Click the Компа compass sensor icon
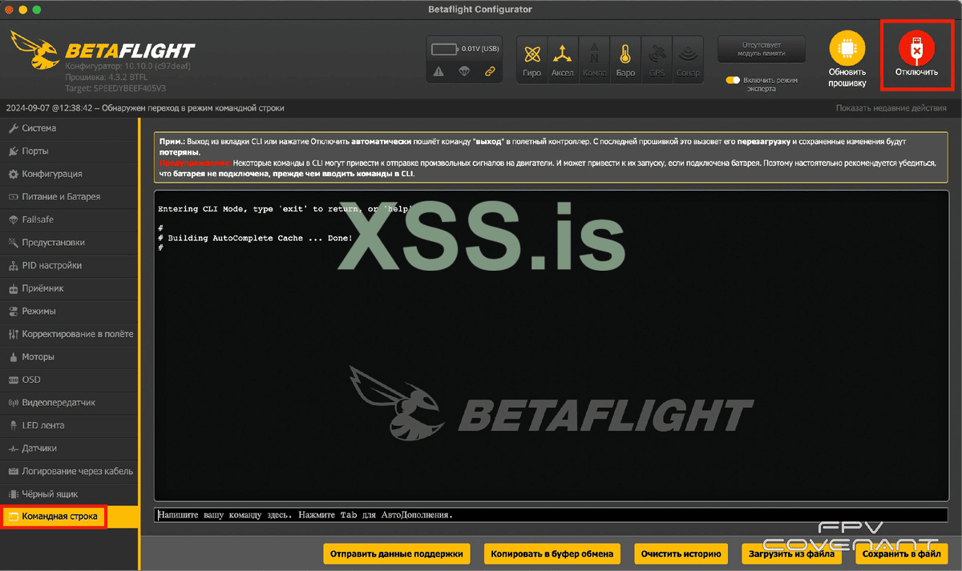The height and width of the screenshot is (571, 962). tap(594, 60)
